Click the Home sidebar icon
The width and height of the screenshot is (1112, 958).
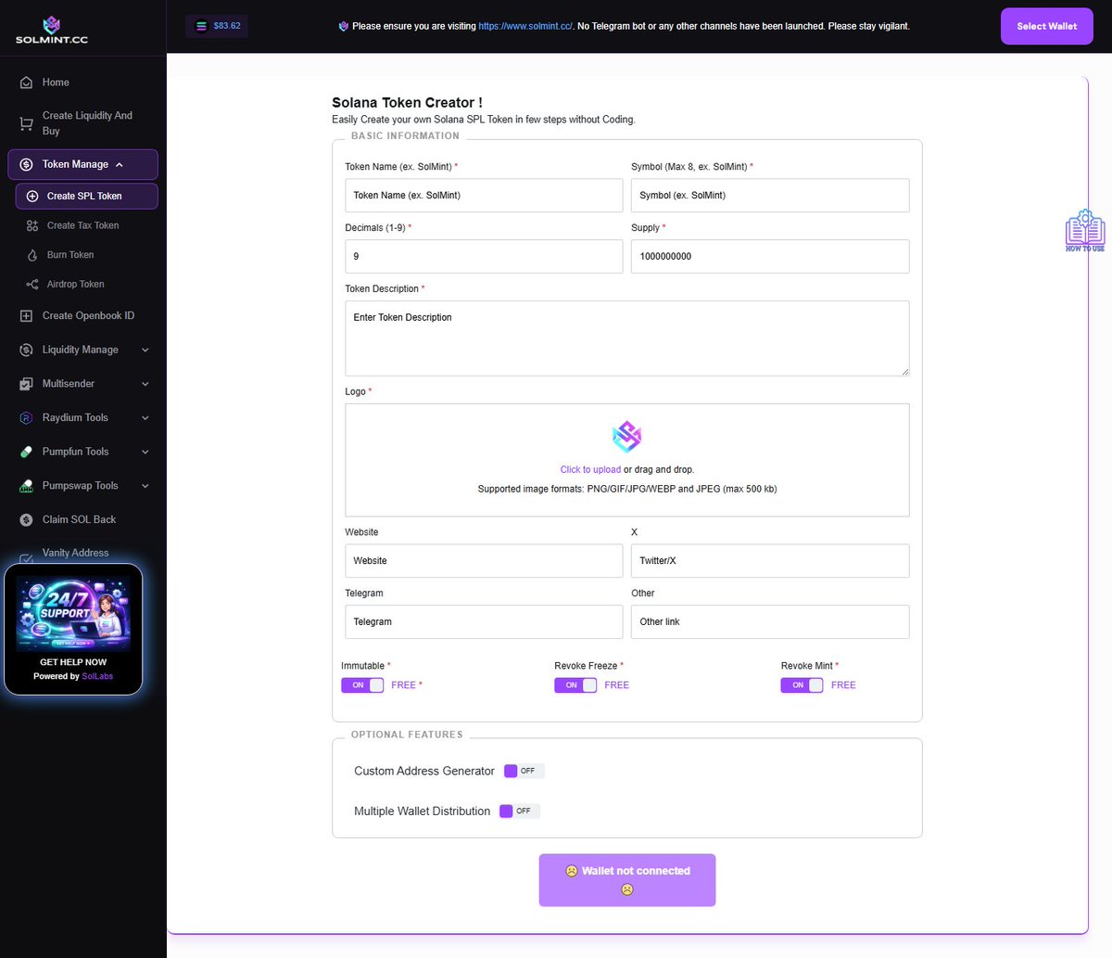26,83
